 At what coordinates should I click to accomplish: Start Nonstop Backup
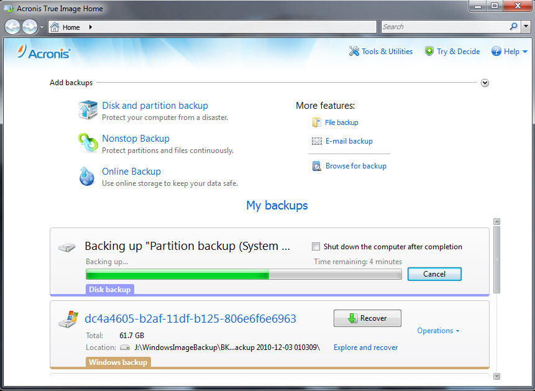point(136,138)
